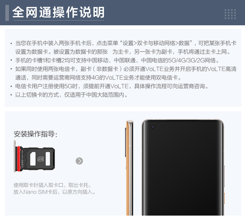
Task: Click the 5G/4G/3G/2G network support bullet
Action: pyautogui.click(x=117, y=60)
